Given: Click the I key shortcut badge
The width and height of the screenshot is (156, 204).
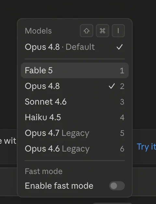Looking at the screenshot, I should tap(118, 31).
